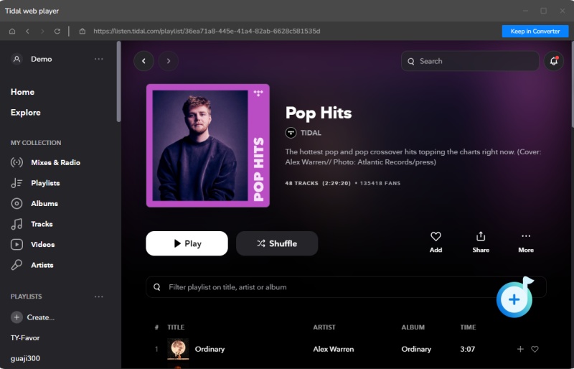Image resolution: width=574 pixels, height=369 pixels.
Task: Open the TY-Favor playlist
Action: pyautogui.click(x=25, y=338)
